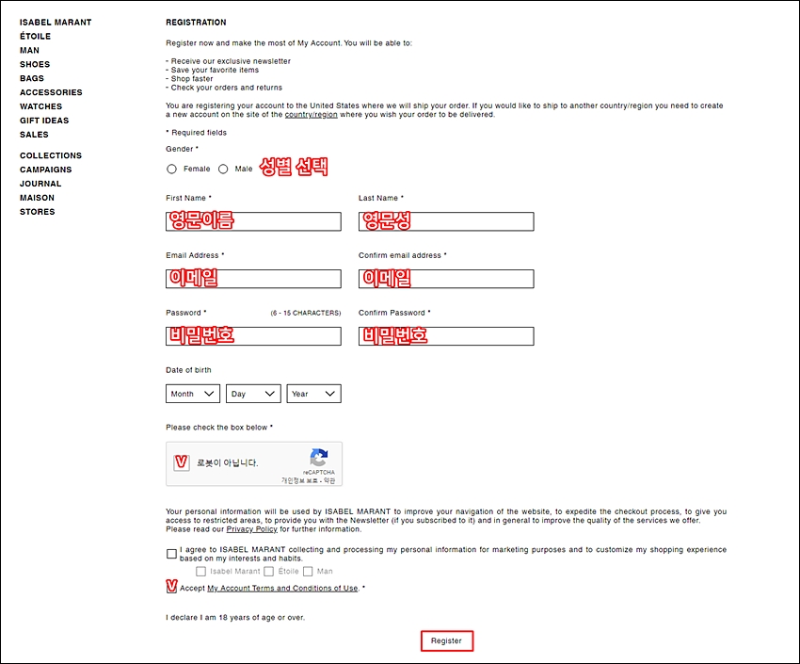Open the ISABEL MARANT menu
The height and width of the screenshot is (664, 800).
[x=56, y=23]
